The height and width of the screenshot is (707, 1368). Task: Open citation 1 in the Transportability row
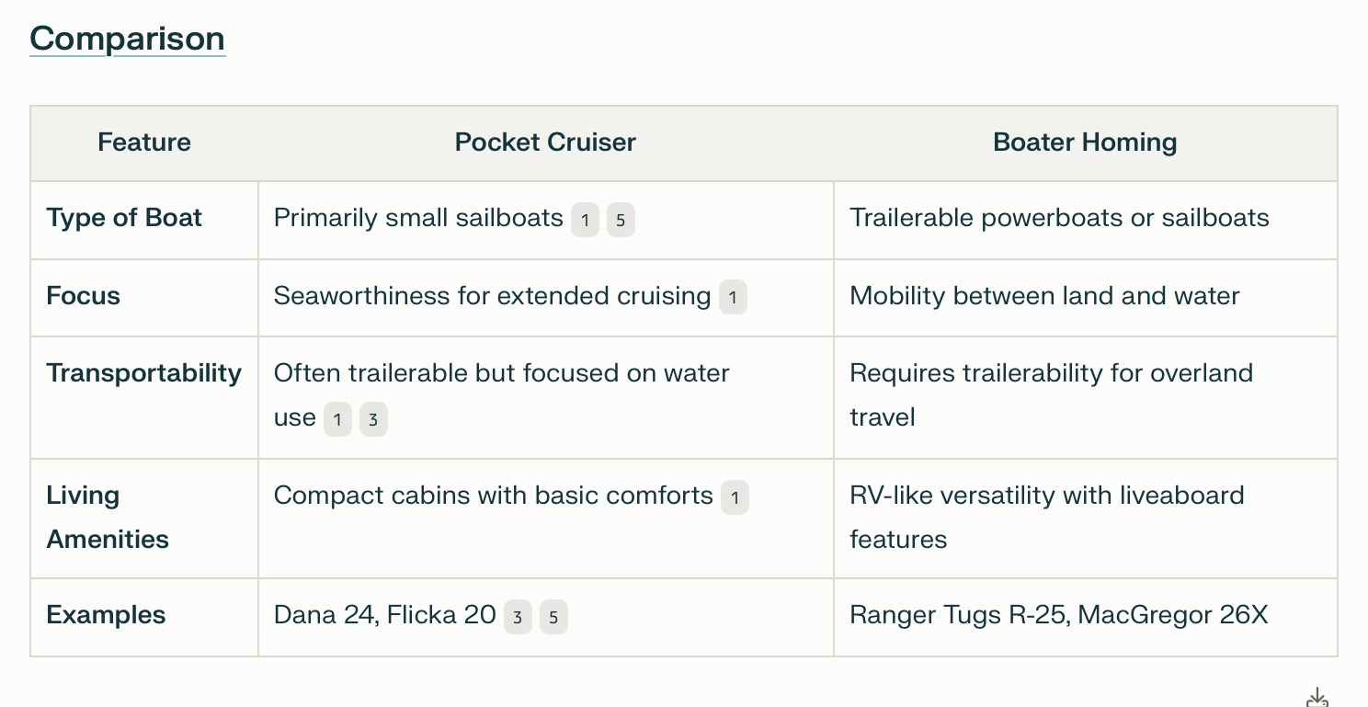click(337, 420)
